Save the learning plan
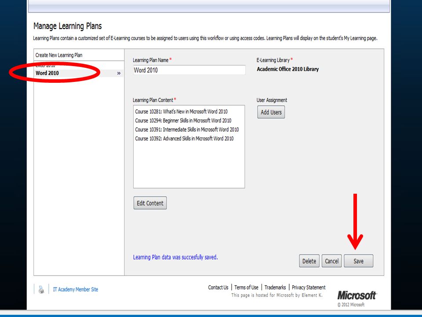The image size is (422, 317). [x=359, y=261]
